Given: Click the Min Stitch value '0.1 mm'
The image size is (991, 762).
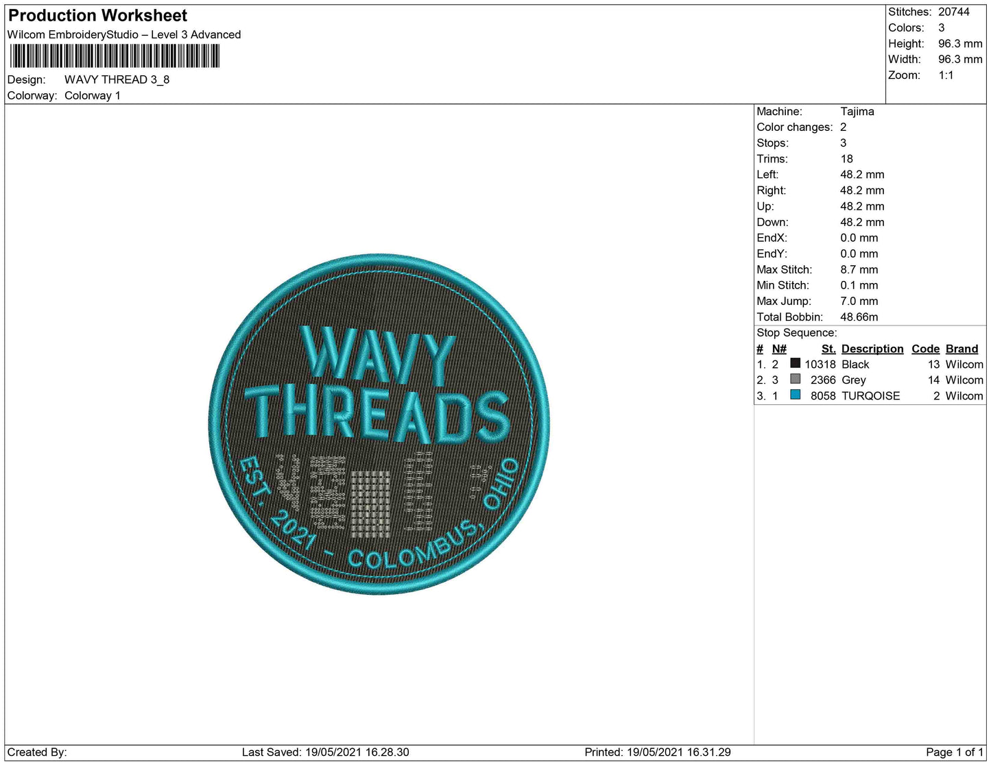Looking at the screenshot, I should [x=859, y=286].
